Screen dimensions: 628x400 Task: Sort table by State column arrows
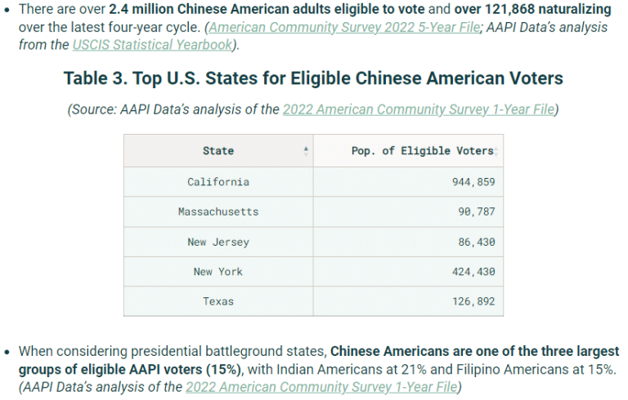(306, 151)
